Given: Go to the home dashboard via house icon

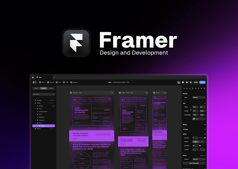Looking at the screenshot, I should pos(33,77).
